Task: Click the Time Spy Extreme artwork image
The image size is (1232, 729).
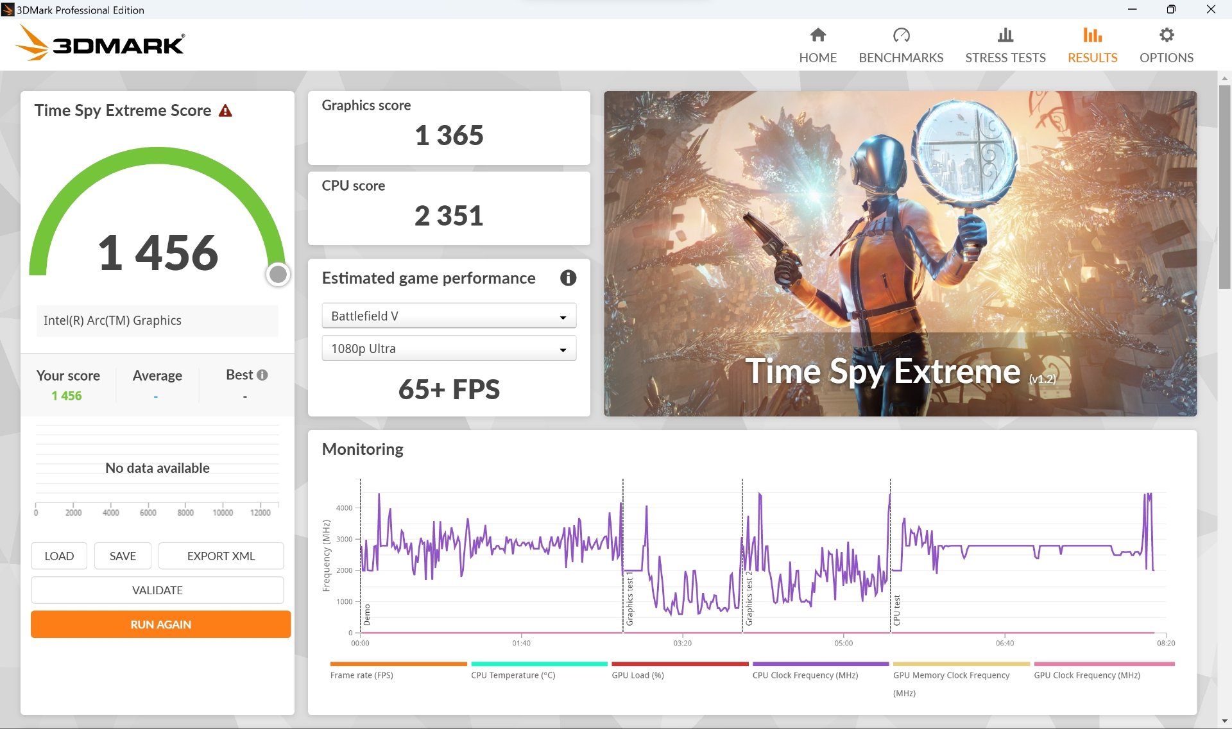Action: (900, 253)
